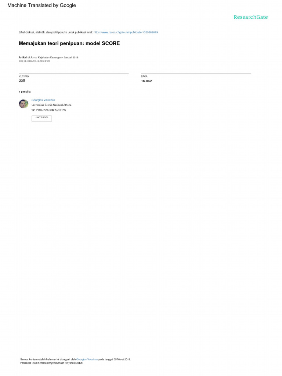Open the Georgios Vousinas link in the footer
Viewport: 282px width, 376px height.
[87, 359]
